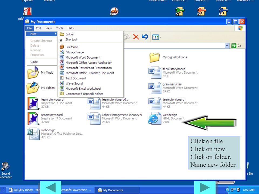Choose Text Document in the New submenu
This screenshot has height=194, width=259.
[91, 78]
